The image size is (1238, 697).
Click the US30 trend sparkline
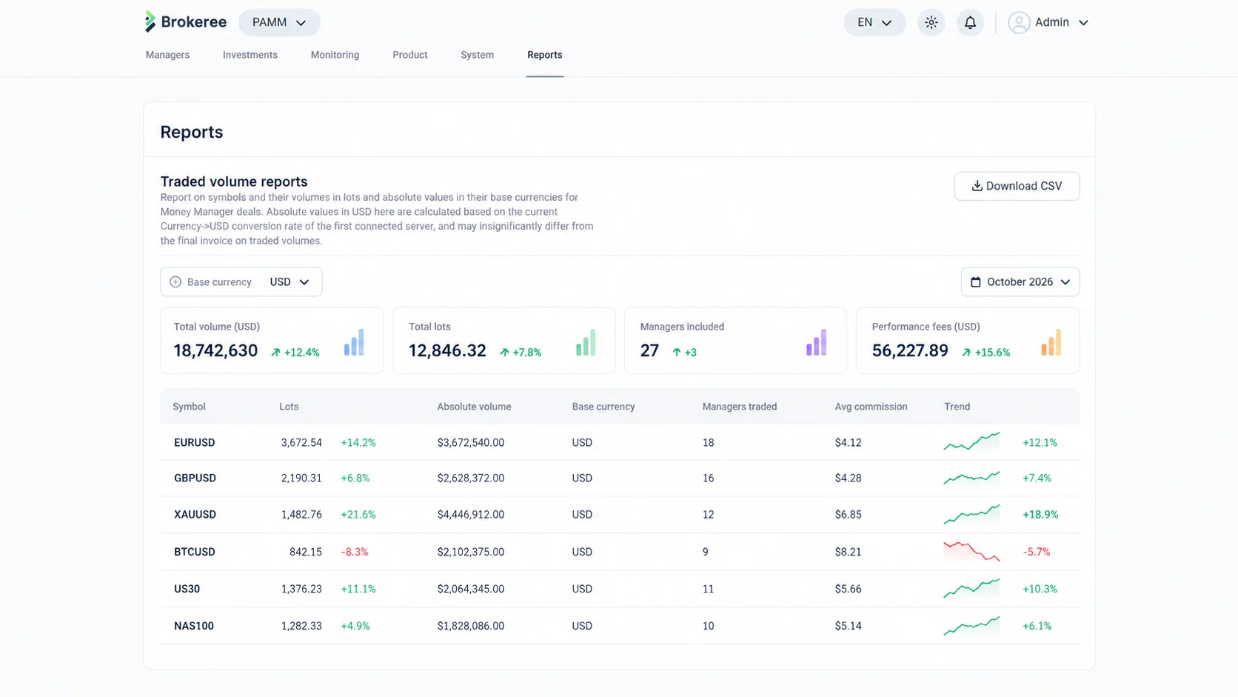pos(971,588)
